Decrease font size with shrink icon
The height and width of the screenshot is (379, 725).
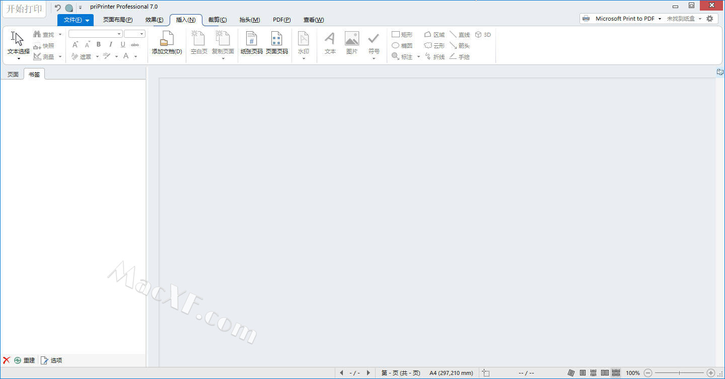tap(87, 45)
